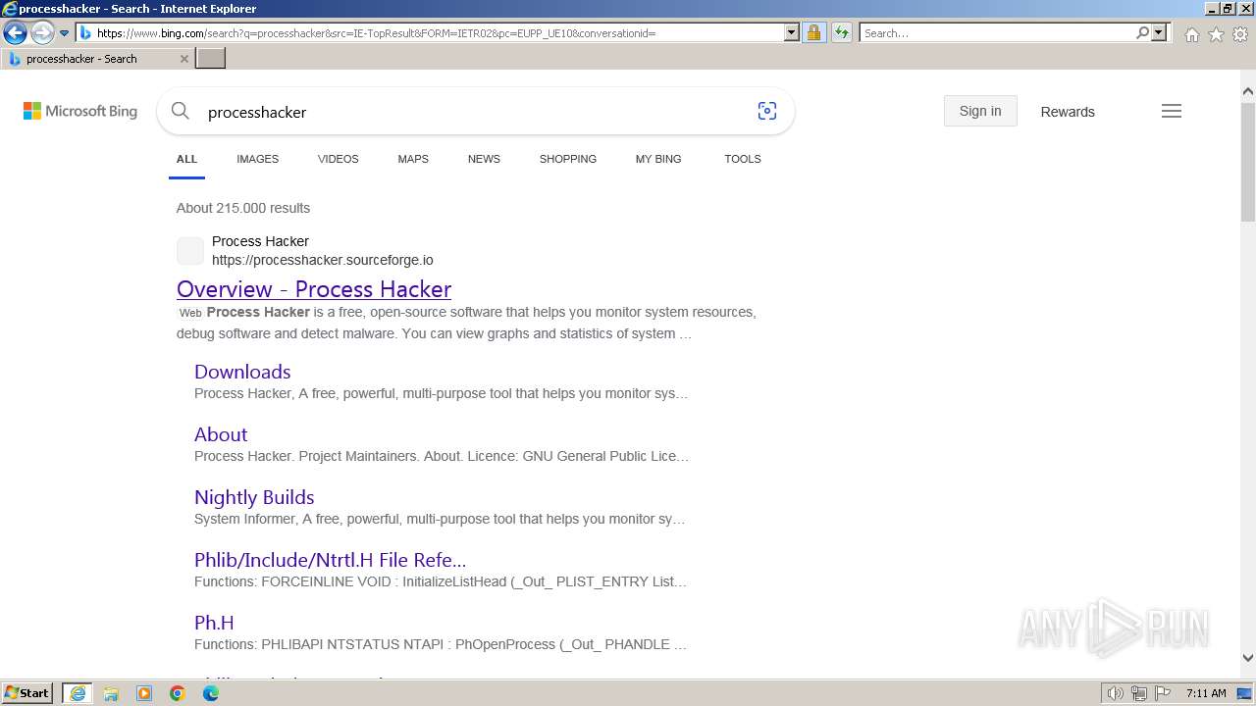Open the Windows Start button
Viewport: 1256px width, 706px height.
point(27,693)
